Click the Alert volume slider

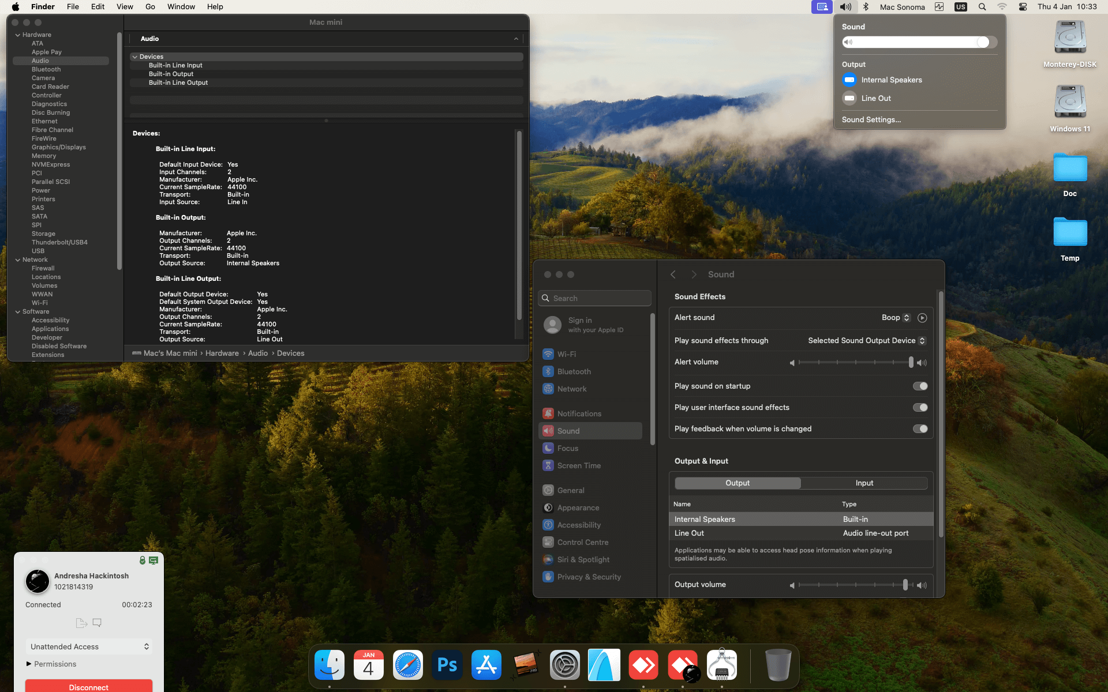[854, 362]
